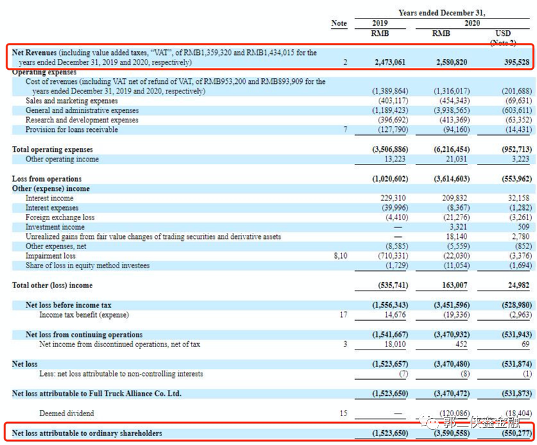Select the Impairment loss row label
Image resolution: width=537 pixels, height=445 pixels.
[51, 256]
